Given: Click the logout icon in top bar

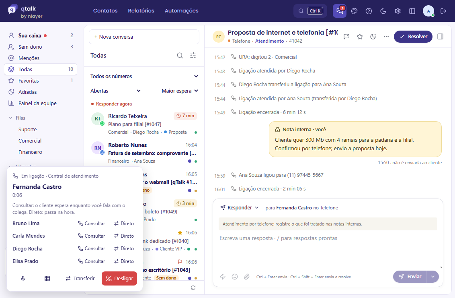Looking at the screenshot, I should coord(443,11).
